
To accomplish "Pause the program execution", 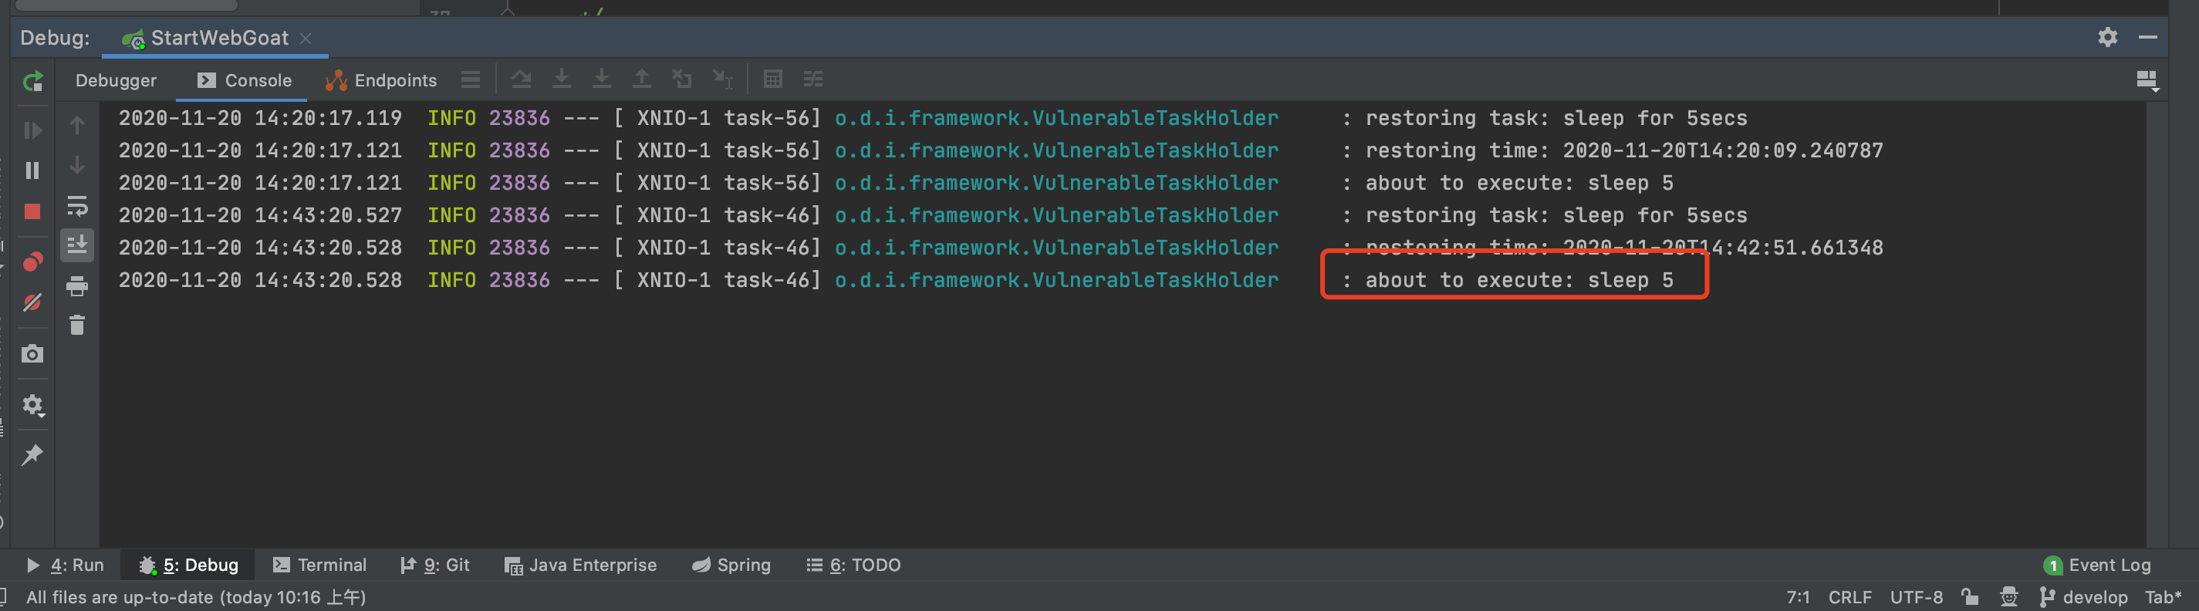I will pyautogui.click(x=32, y=170).
